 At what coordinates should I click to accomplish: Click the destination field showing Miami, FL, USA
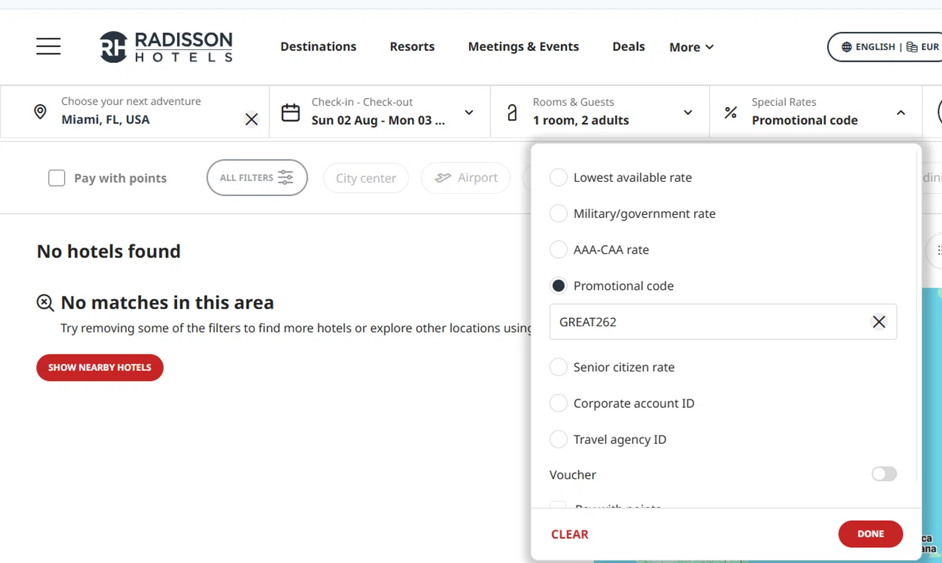tap(135, 112)
